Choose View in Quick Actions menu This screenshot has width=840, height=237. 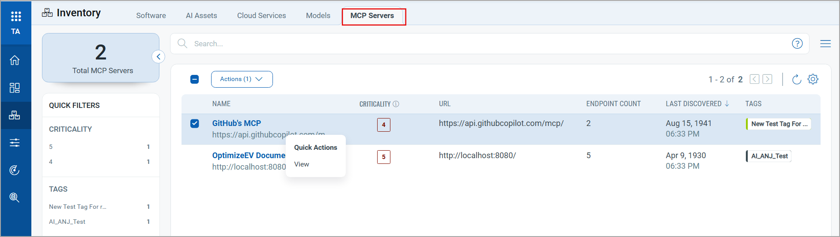coord(302,164)
